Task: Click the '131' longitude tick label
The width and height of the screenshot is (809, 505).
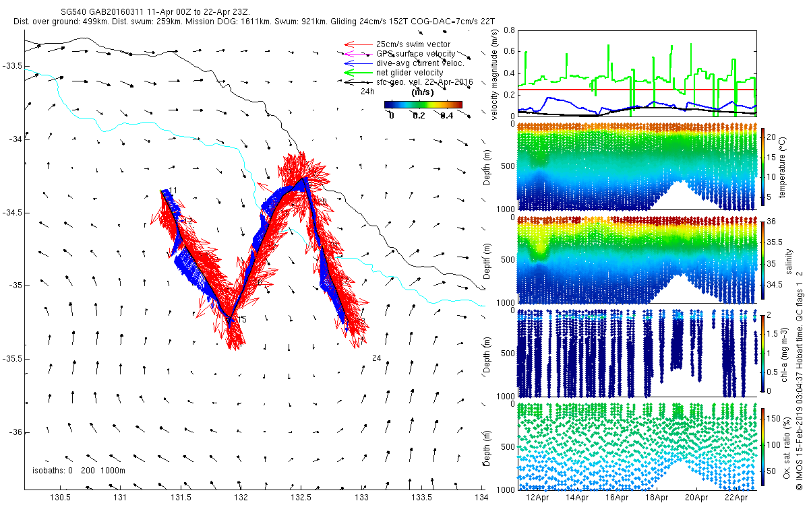Action: coord(121,498)
